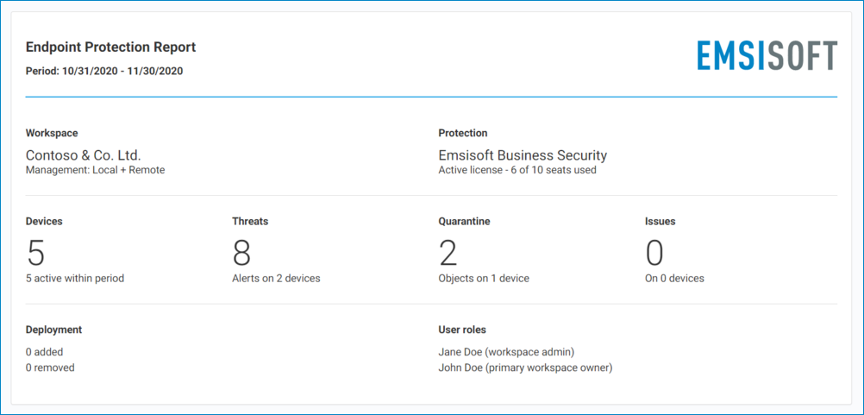
Task: Click the 'Issues' heading
Action: pyautogui.click(x=661, y=222)
